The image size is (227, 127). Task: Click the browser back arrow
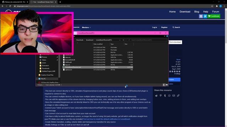[x=2, y=6]
